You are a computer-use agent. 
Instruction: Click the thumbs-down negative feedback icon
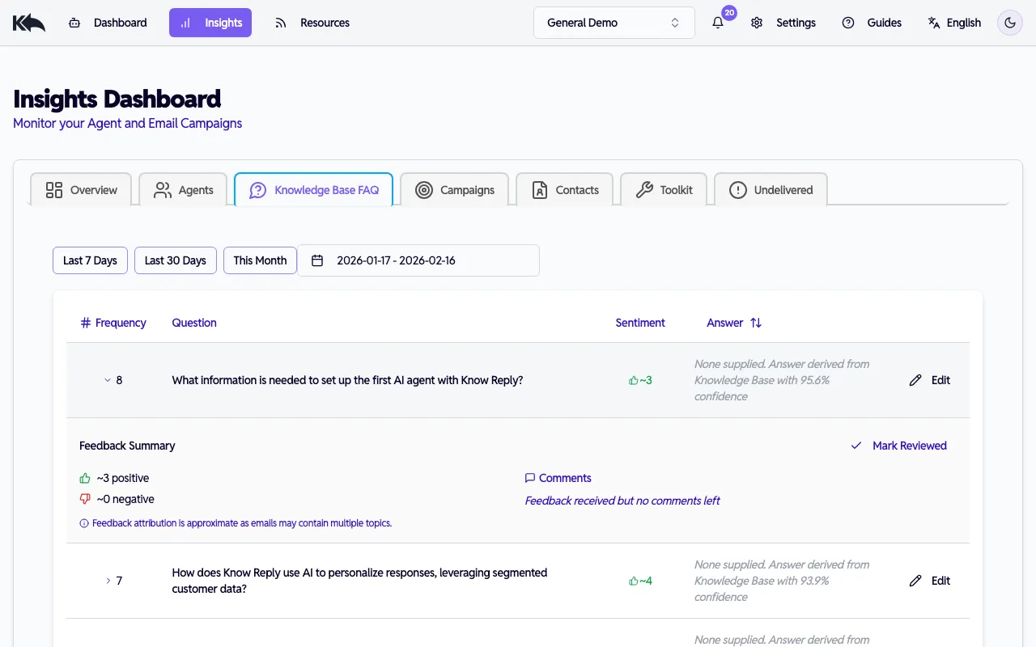(x=84, y=499)
